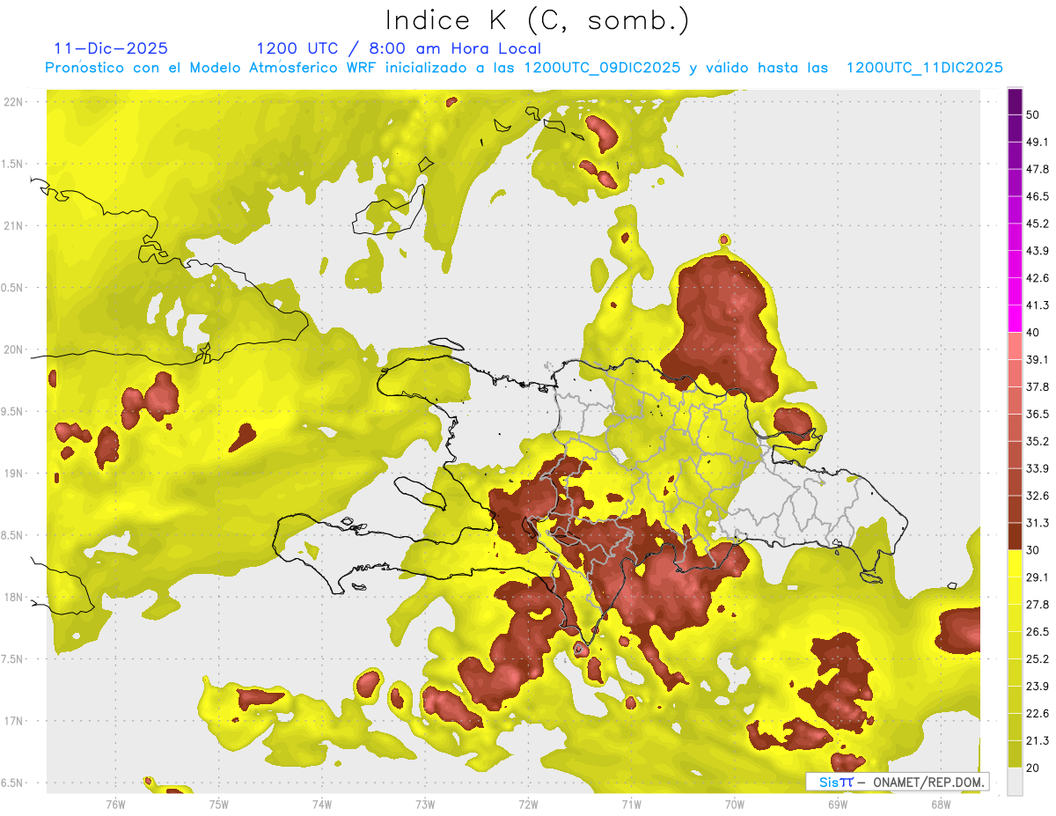Pick the bright magenta colorbar segment above 40

[x=1015, y=319]
